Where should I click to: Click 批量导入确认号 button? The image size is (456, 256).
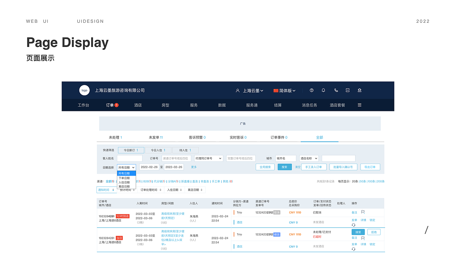pyautogui.click(x=343, y=167)
